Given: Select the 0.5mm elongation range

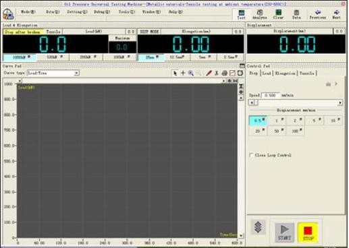Looking at the screenshot, I should coord(230,57).
